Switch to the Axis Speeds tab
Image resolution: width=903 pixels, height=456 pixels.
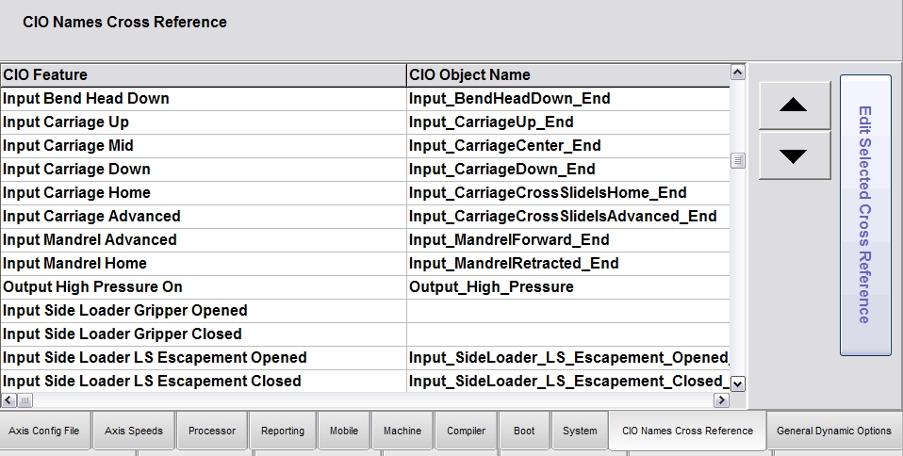(133, 431)
